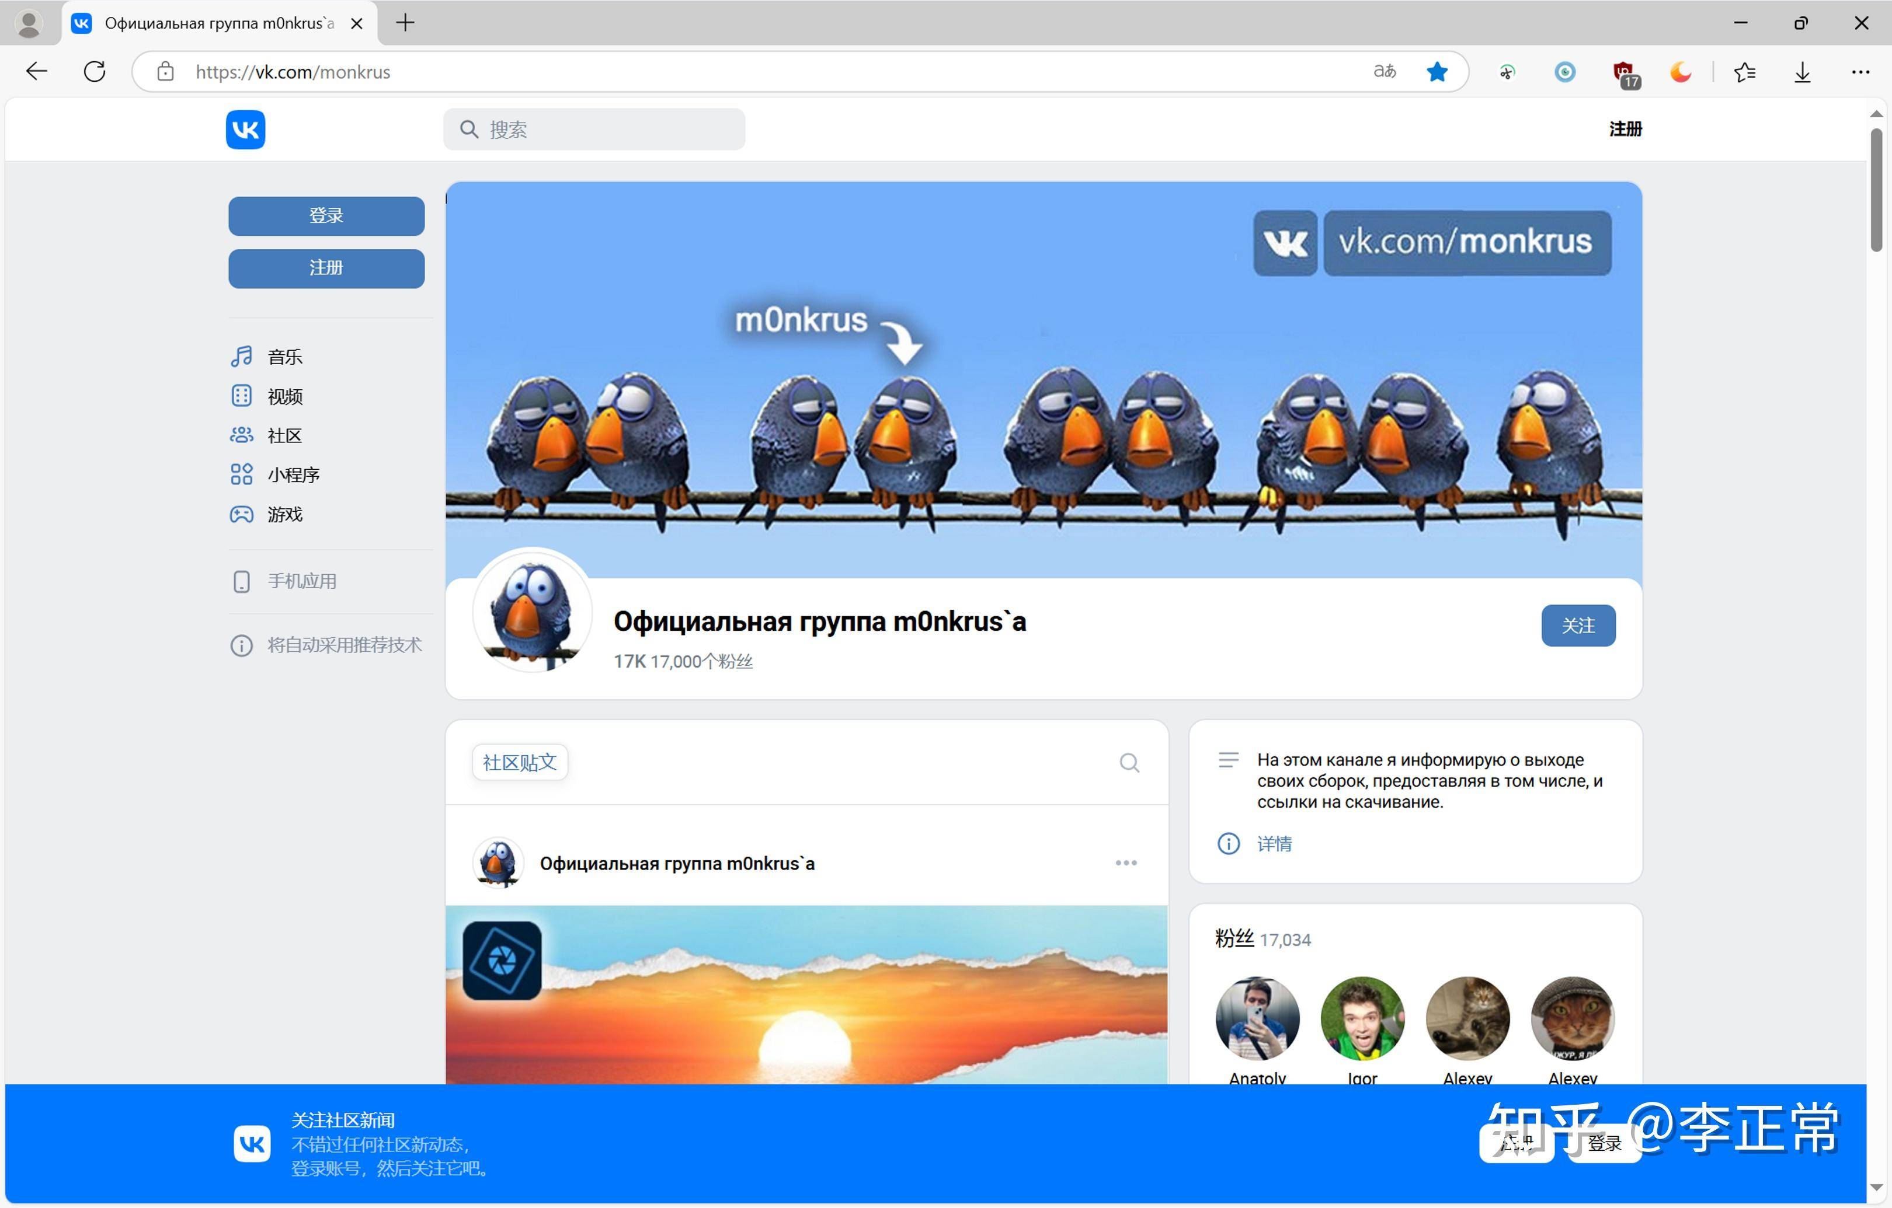Screen dimensions: 1892x1208
Task: Click the info icon next to 详情
Action: pyautogui.click(x=1228, y=844)
